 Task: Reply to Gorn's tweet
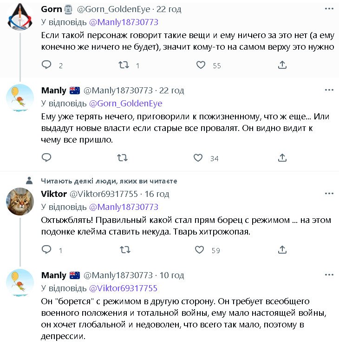click(46, 65)
